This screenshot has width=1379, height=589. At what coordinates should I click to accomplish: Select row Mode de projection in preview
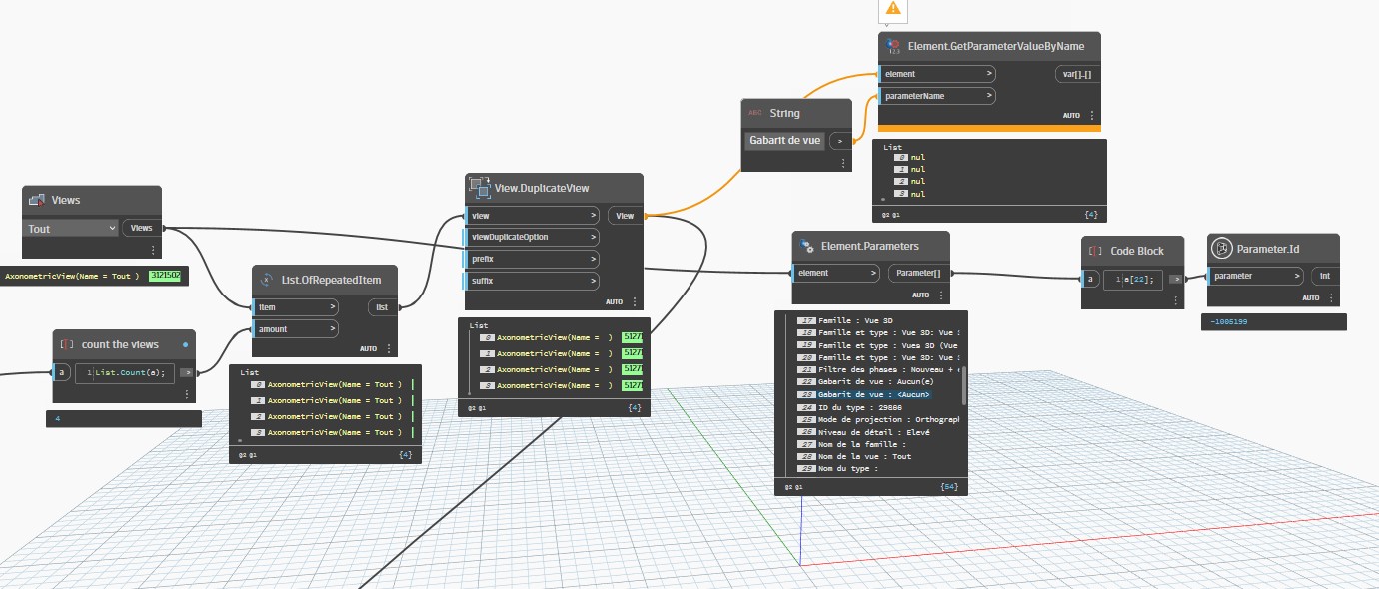pyautogui.click(x=880, y=420)
